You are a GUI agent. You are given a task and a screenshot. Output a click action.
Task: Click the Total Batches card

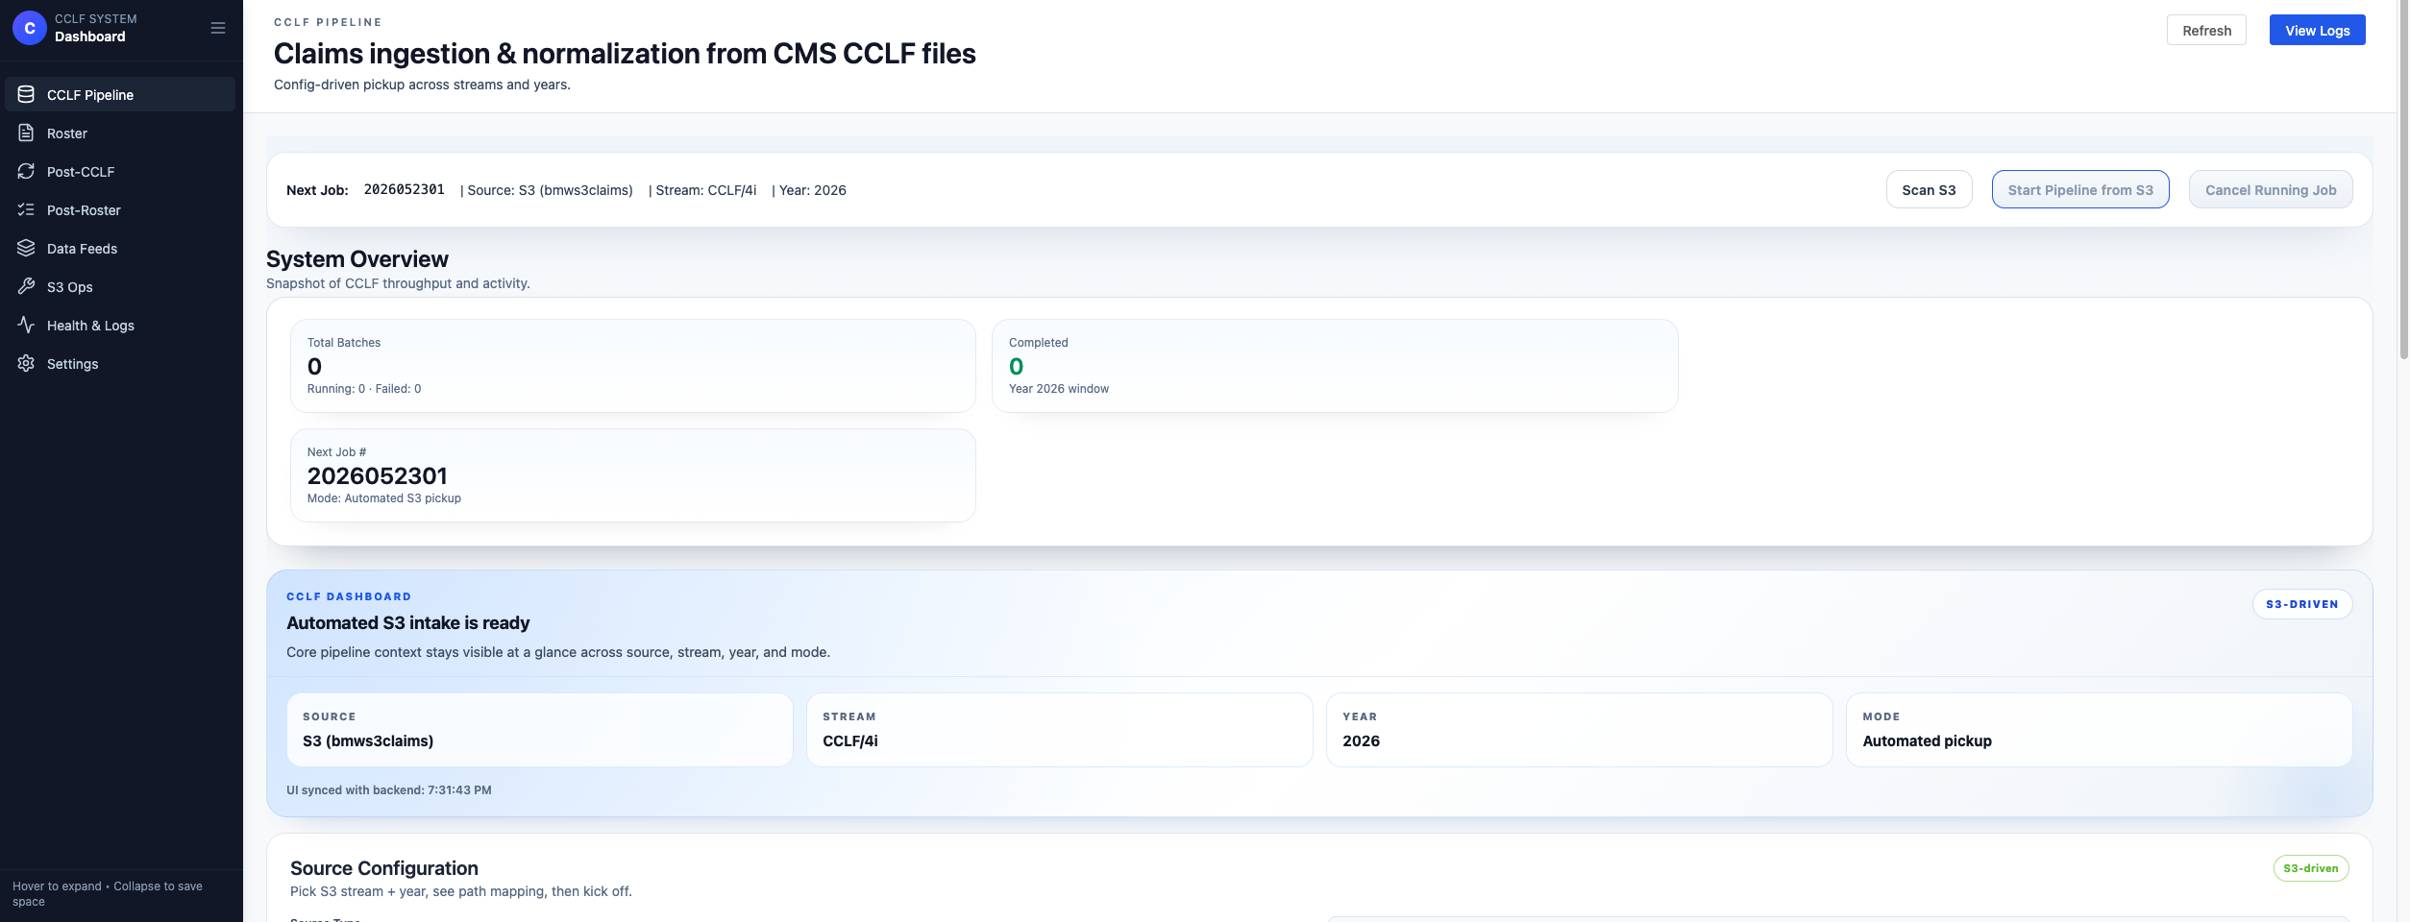(x=633, y=366)
